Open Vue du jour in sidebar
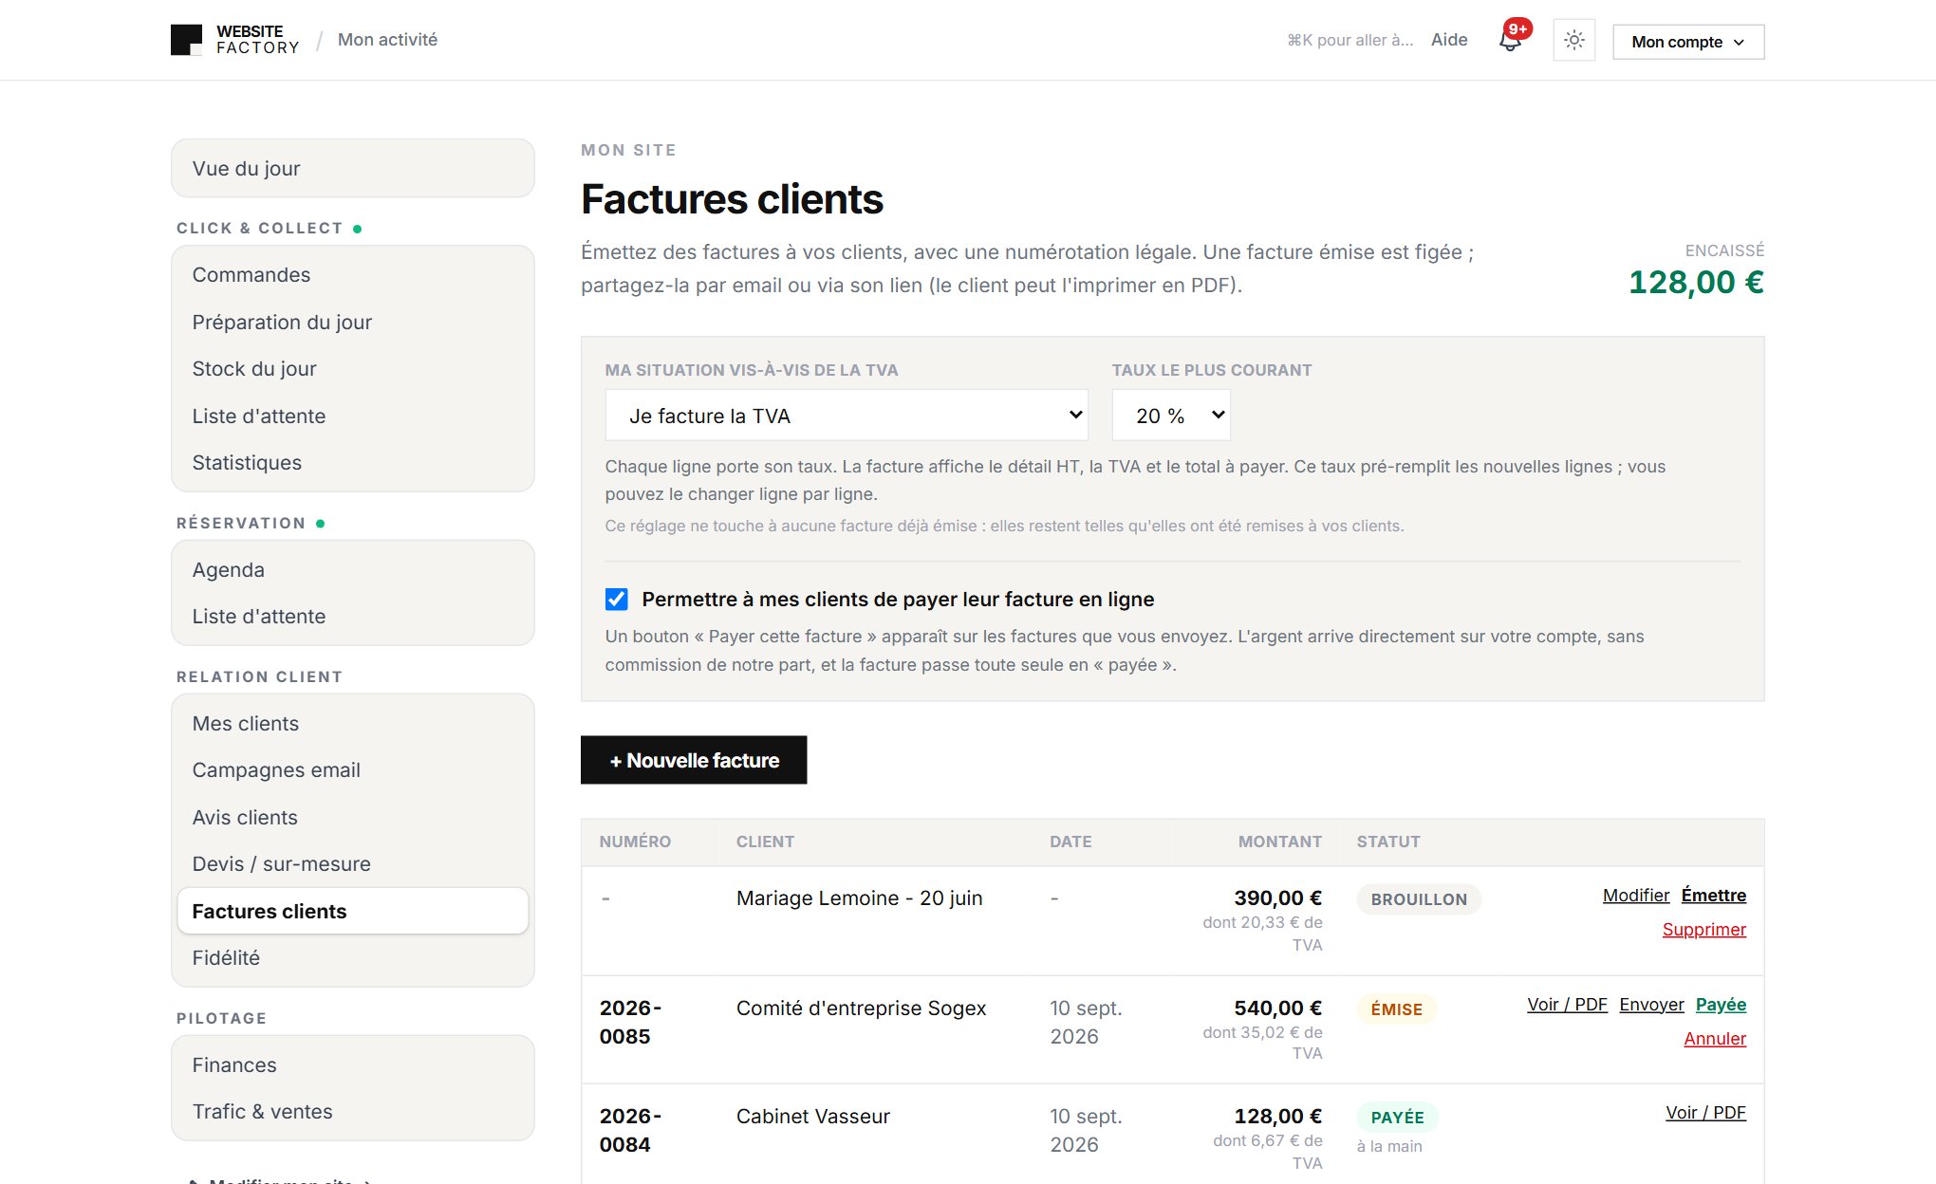Image resolution: width=1936 pixels, height=1184 pixels. point(353,169)
